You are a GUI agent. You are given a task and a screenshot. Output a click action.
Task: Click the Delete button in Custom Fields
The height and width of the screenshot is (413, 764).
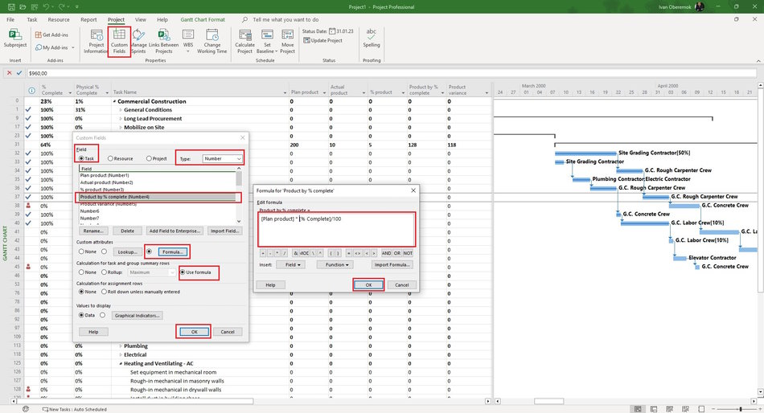(x=127, y=231)
